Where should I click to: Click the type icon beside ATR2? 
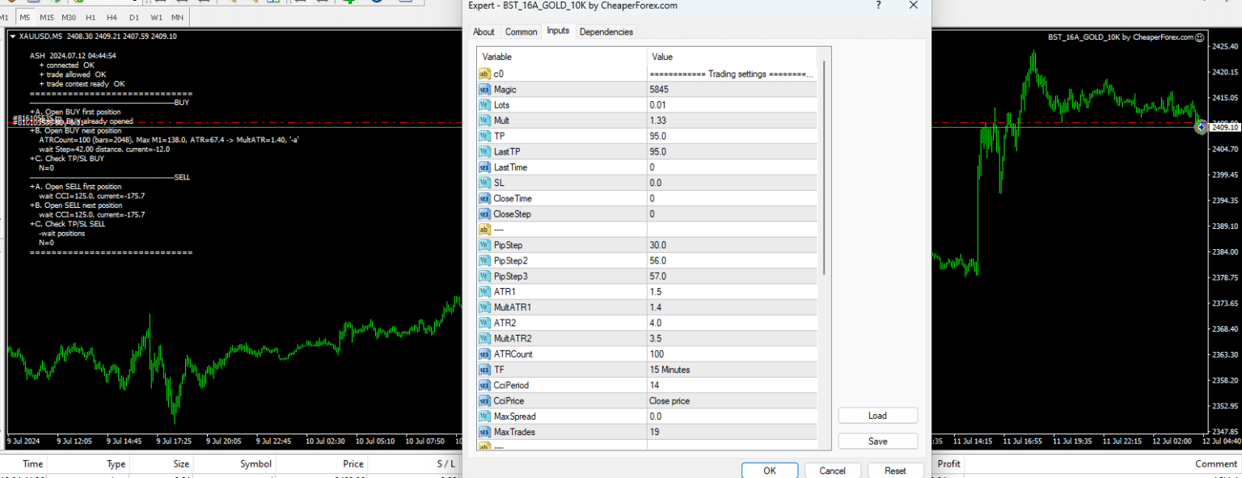[484, 323]
